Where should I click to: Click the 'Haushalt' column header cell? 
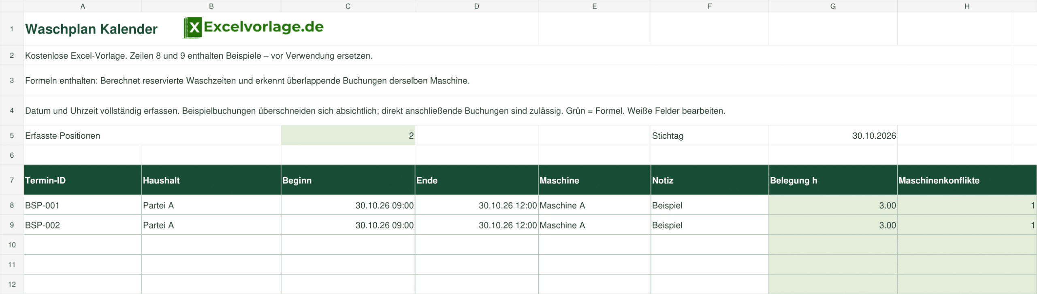pyautogui.click(x=211, y=180)
